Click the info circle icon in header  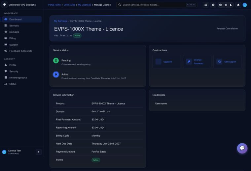click(x=213, y=5)
